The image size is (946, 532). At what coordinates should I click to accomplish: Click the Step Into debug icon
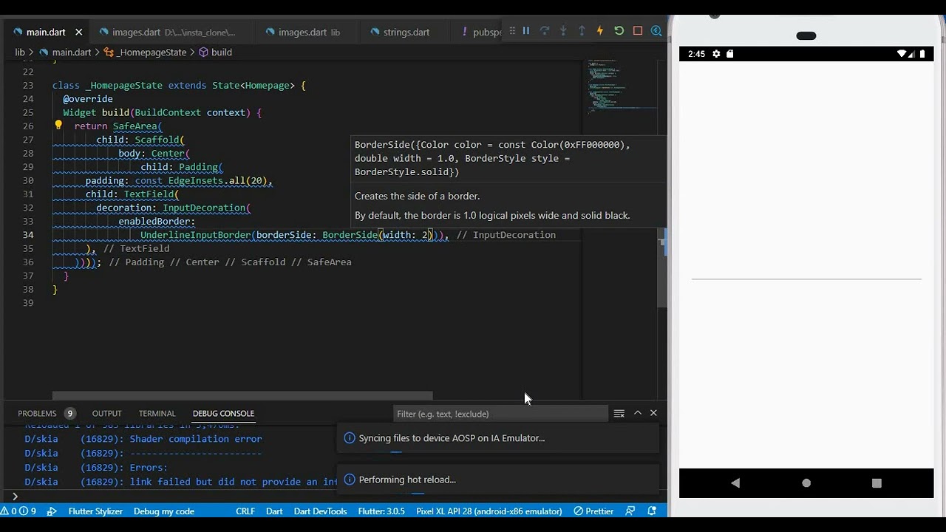point(563,31)
